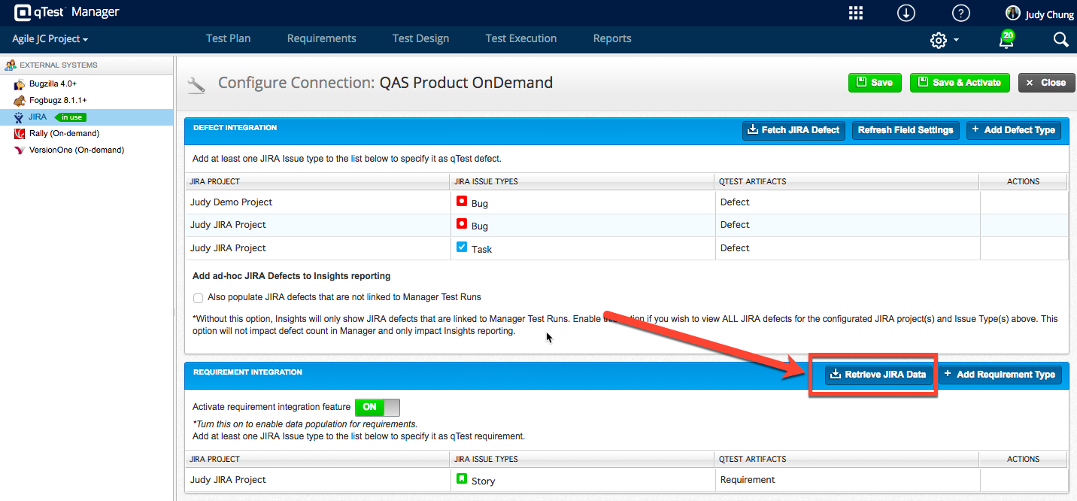
Task: Enable populate unlinked JIRA defects checkbox
Action: click(199, 298)
